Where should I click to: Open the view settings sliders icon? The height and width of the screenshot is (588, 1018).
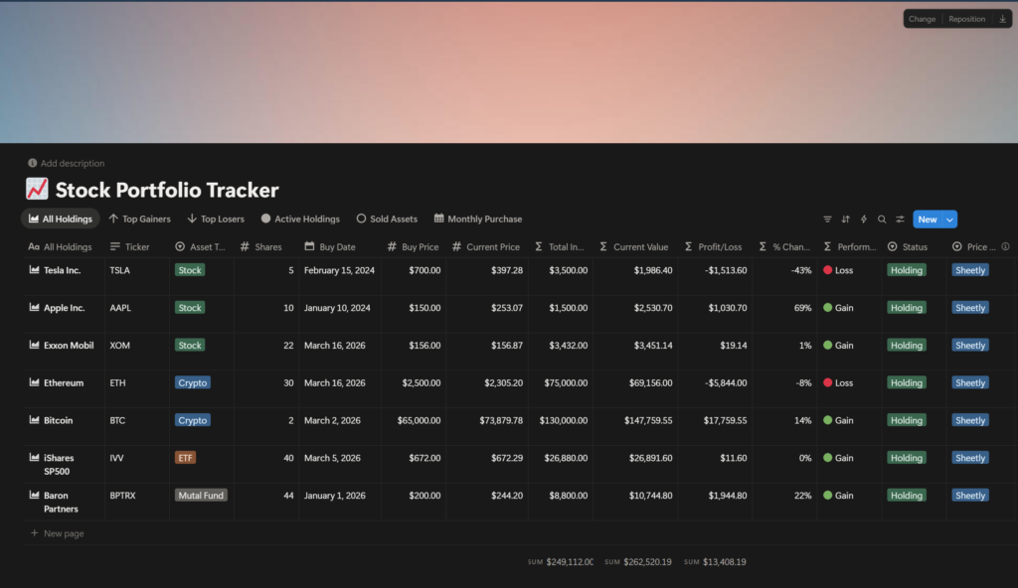(900, 220)
